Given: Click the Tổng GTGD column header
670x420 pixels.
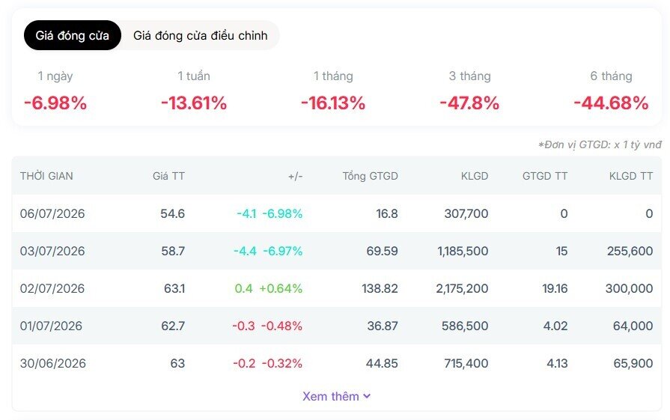Looking at the screenshot, I should click(370, 176).
